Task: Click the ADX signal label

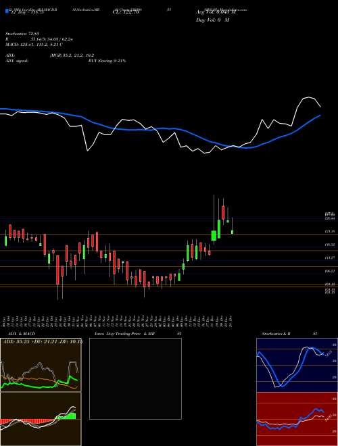Action: [x=17, y=61]
